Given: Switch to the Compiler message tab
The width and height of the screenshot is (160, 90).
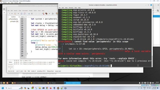Looking at the screenshot, I should (x=10, y=64).
